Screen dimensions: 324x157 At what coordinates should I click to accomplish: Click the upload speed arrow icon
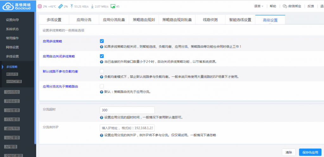(72, 6)
